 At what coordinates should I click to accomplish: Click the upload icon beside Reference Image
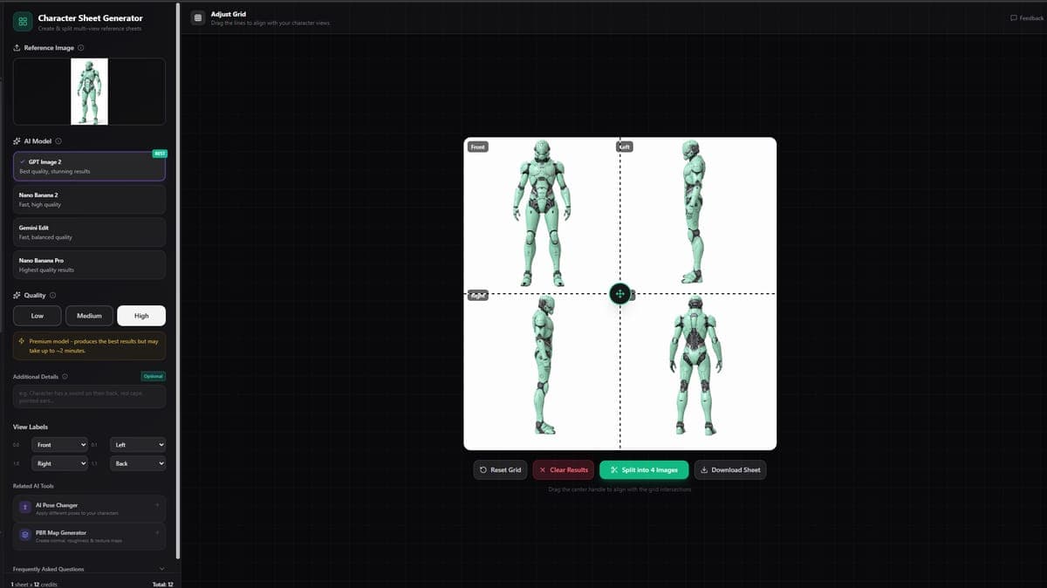click(x=17, y=48)
